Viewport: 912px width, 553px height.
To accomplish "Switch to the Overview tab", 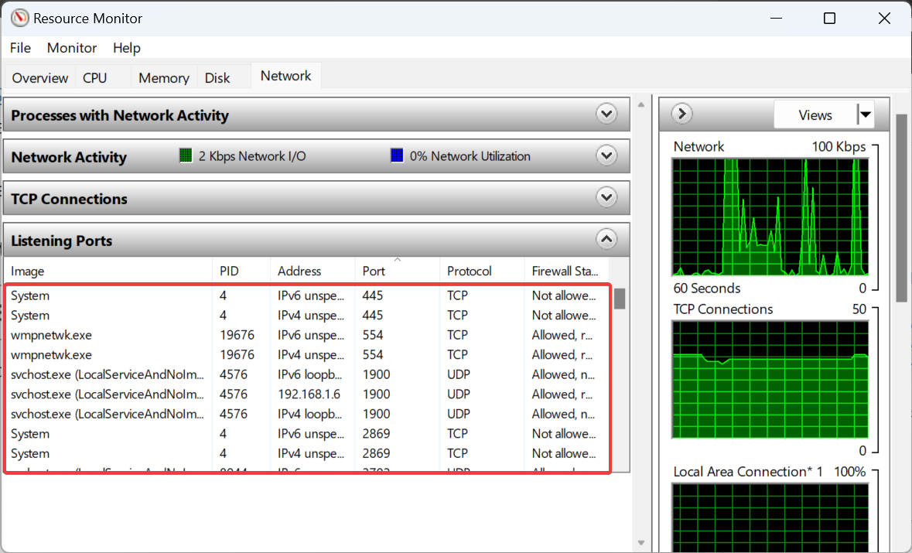I will point(39,78).
